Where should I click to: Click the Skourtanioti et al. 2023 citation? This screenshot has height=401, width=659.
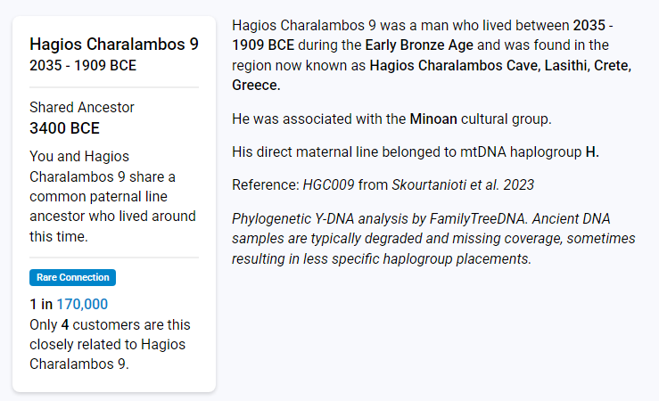point(463,185)
